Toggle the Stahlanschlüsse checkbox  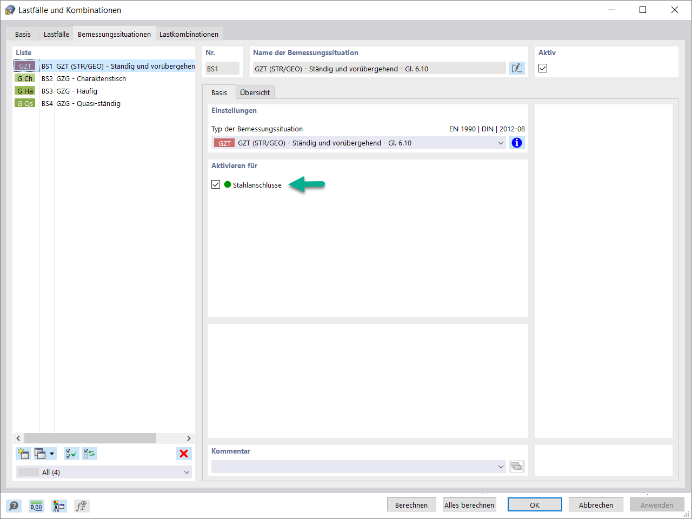tap(216, 184)
